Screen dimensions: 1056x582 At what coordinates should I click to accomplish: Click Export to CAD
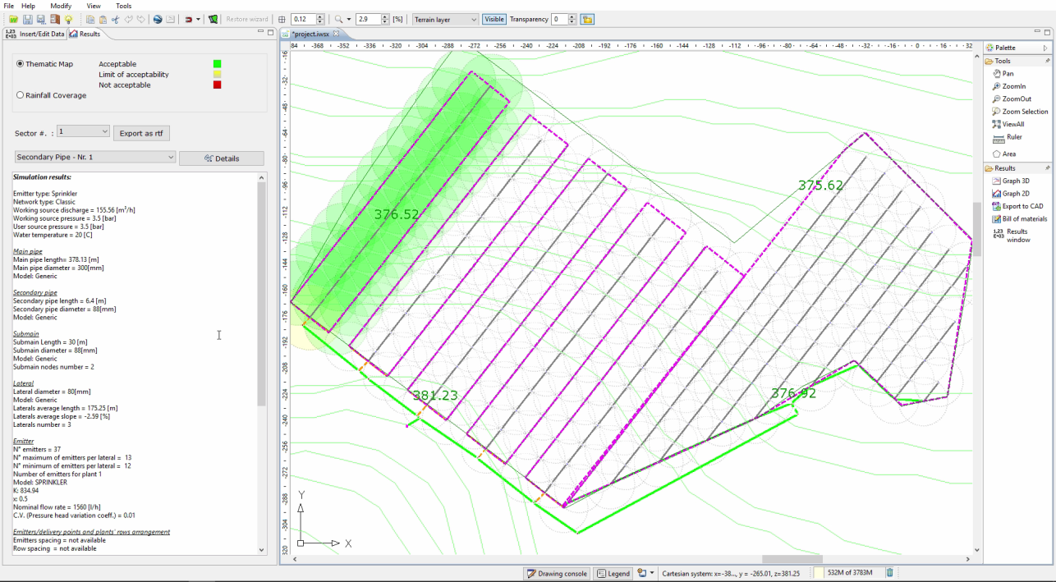click(x=1022, y=206)
